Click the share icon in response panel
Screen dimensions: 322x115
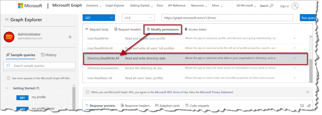tap(309, 105)
